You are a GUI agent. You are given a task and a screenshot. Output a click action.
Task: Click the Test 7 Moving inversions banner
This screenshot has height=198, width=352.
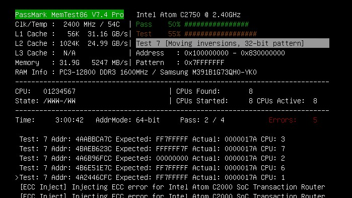click(233, 43)
